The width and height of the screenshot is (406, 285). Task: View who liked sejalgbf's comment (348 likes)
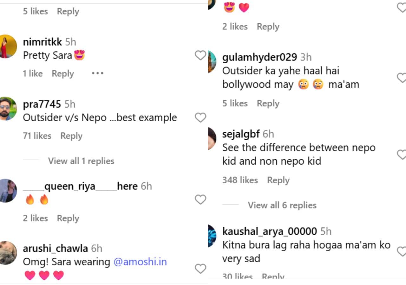pyautogui.click(x=240, y=180)
